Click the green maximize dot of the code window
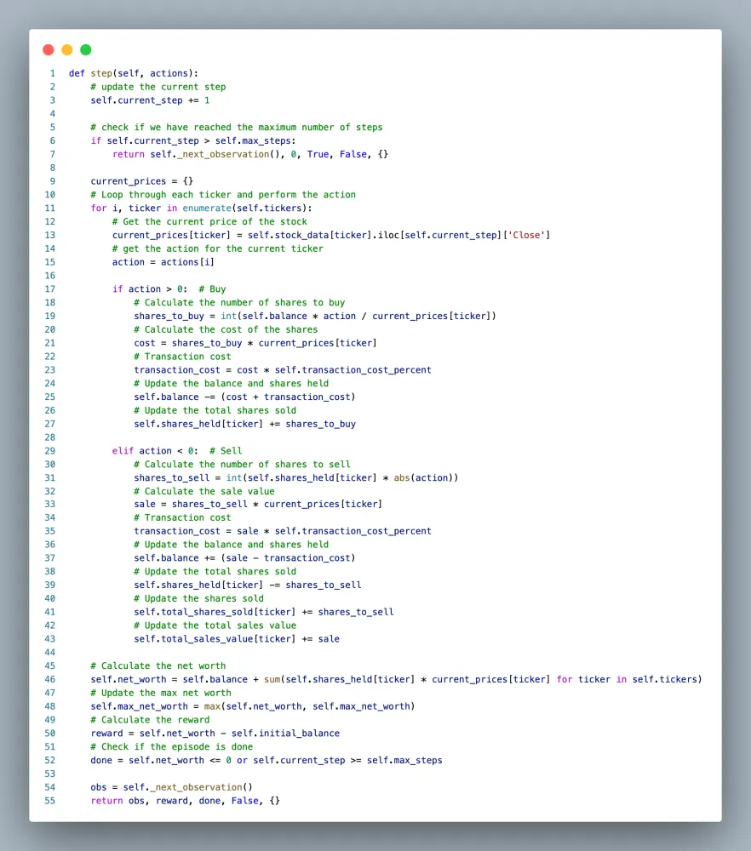751x851 pixels. [86, 50]
